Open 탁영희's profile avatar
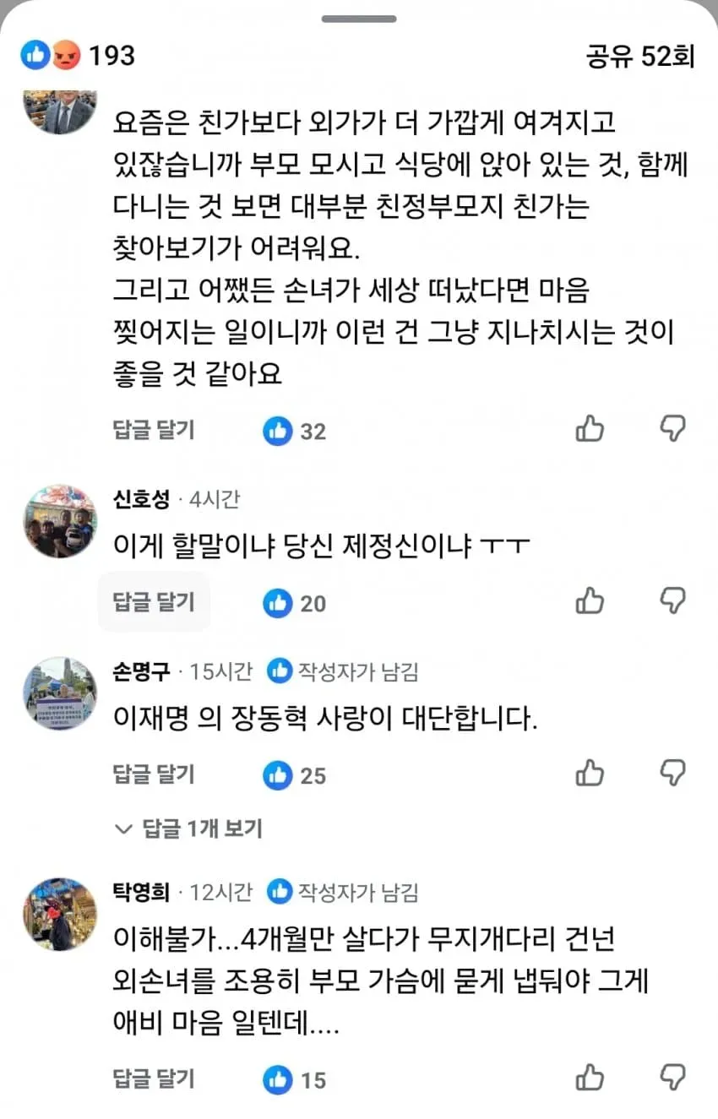The width and height of the screenshot is (718, 1119). pos(60,915)
